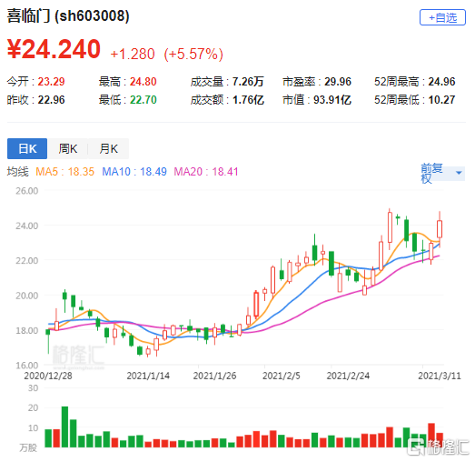Click the 最高 value 24.80
Screen dimensions: 475x462
tap(143, 82)
